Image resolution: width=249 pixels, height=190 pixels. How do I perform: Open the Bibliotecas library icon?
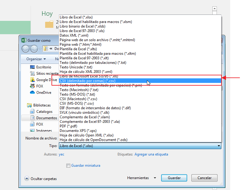pyautogui.click(x=29, y=105)
